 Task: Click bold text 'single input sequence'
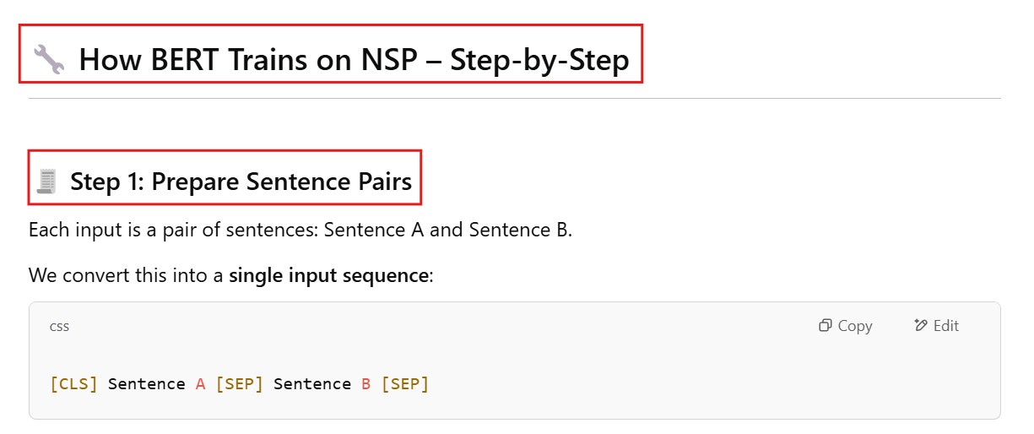click(x=328, y=275)
